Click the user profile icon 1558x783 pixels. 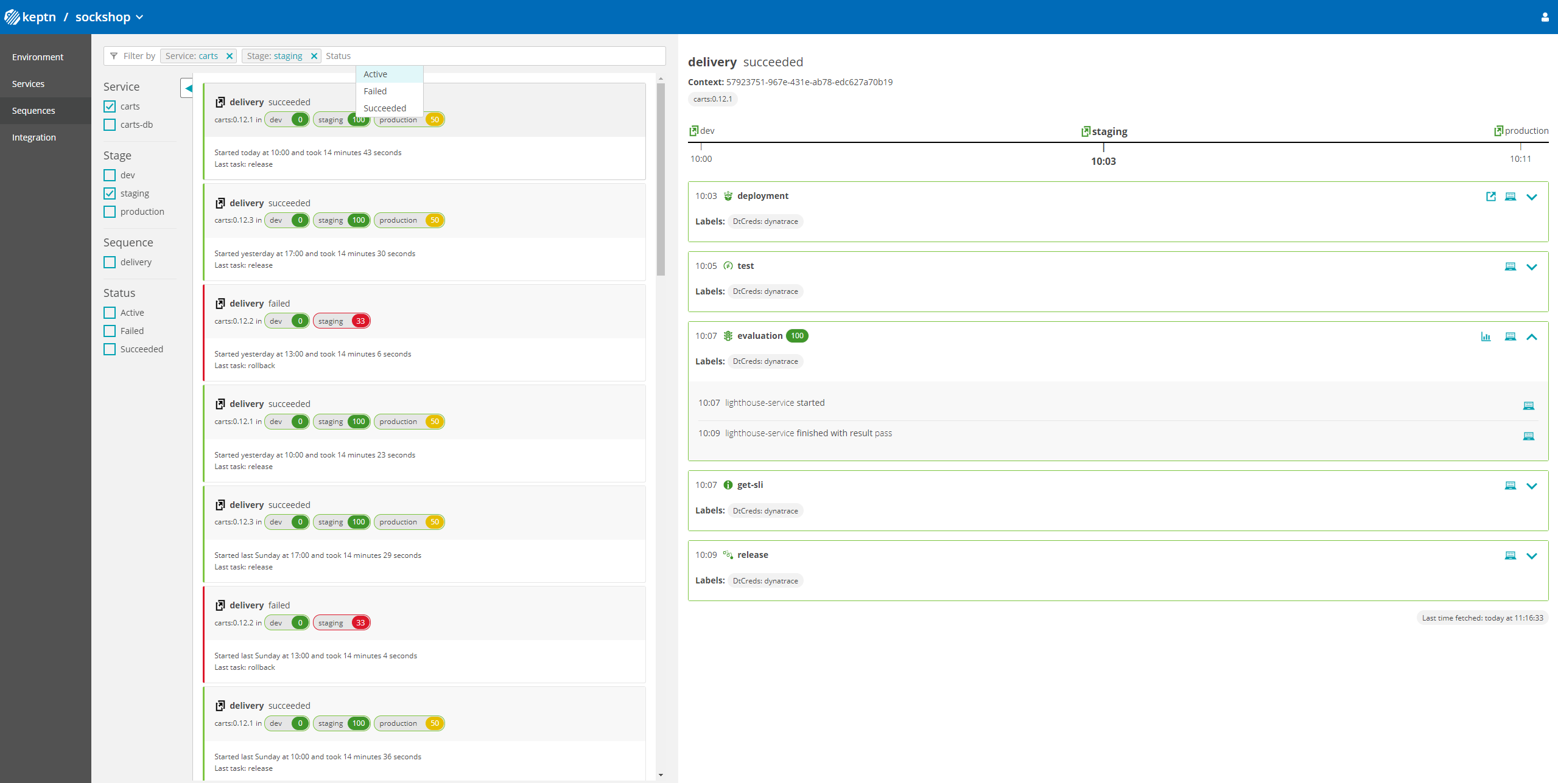click(x=1545, y=17)
